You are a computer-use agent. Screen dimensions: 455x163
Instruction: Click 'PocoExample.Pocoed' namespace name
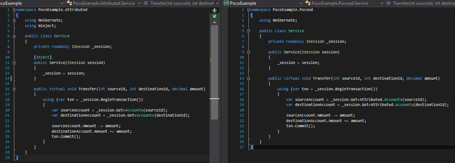click(x=292, y=10)
